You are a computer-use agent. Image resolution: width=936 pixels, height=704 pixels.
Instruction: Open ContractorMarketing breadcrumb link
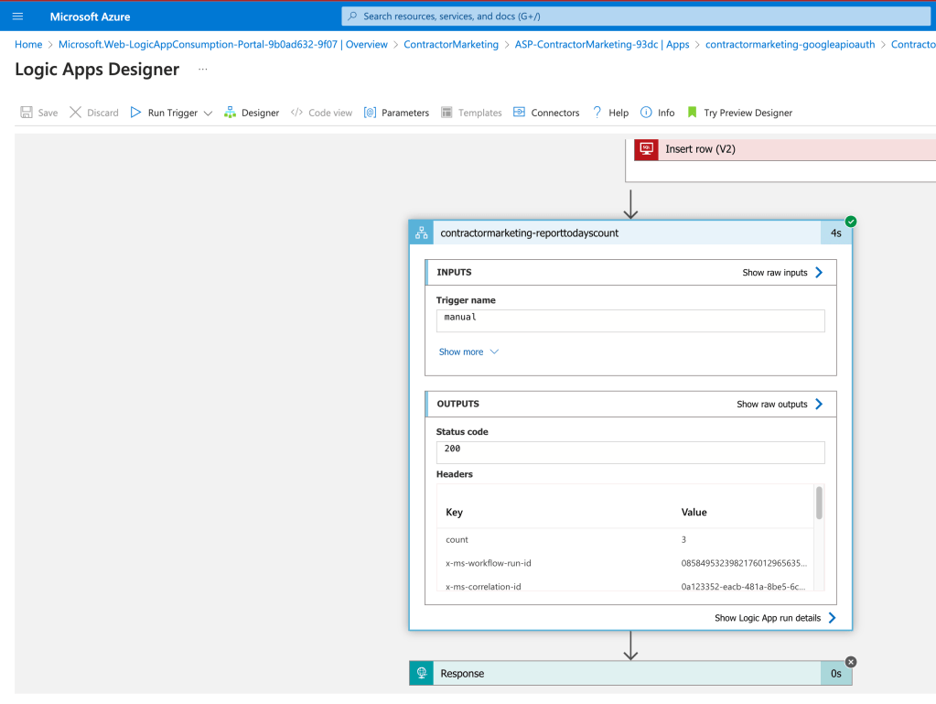click(x=451, y=44)
